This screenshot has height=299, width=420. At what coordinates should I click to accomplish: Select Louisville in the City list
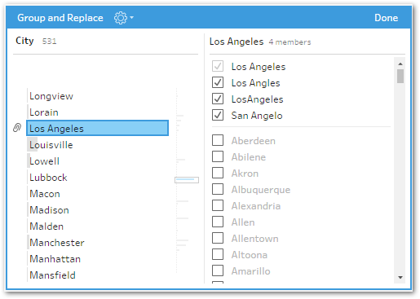click(97, 145)
